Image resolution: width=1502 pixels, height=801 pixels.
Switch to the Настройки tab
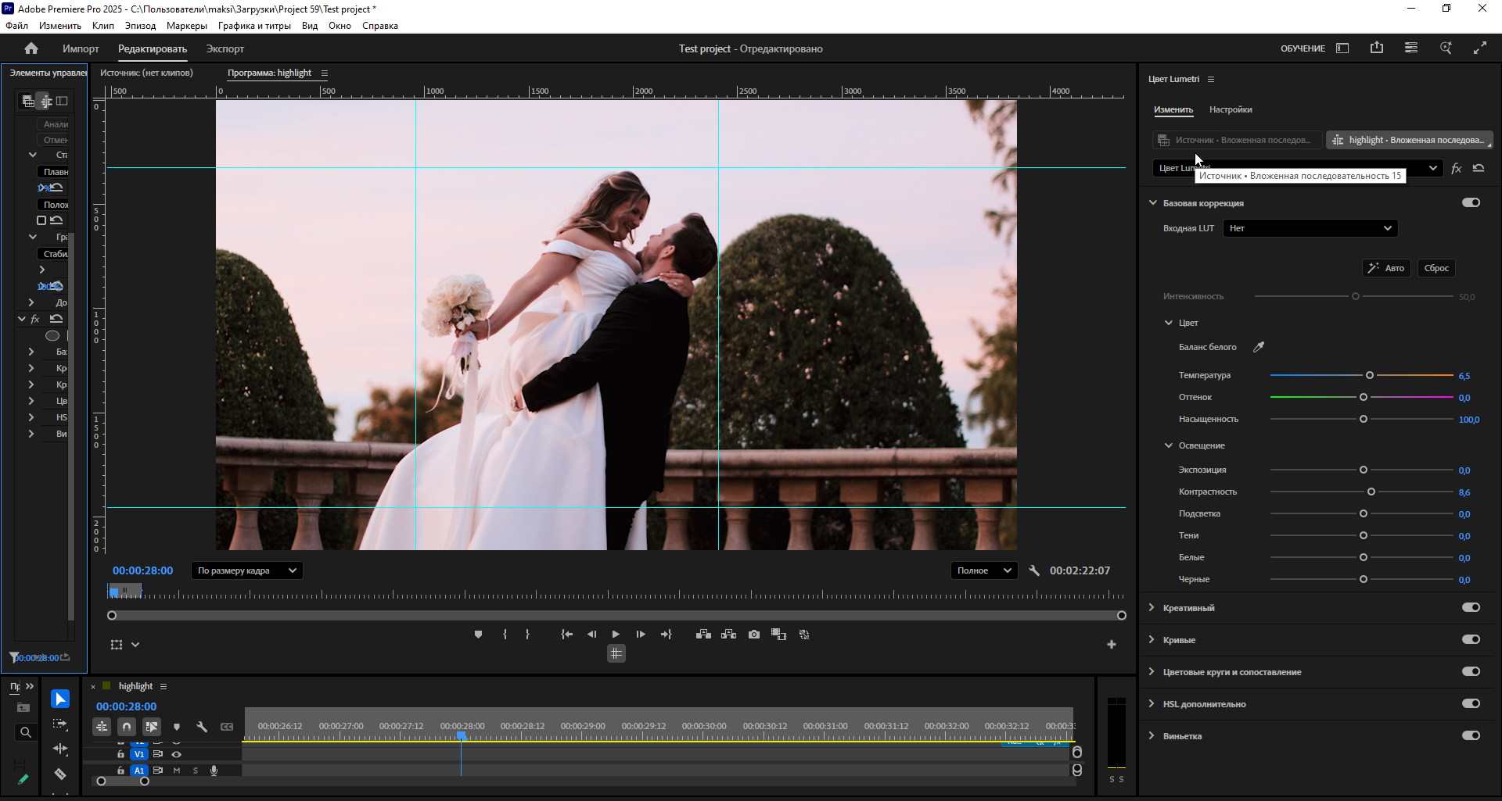tap(1231, 109)
